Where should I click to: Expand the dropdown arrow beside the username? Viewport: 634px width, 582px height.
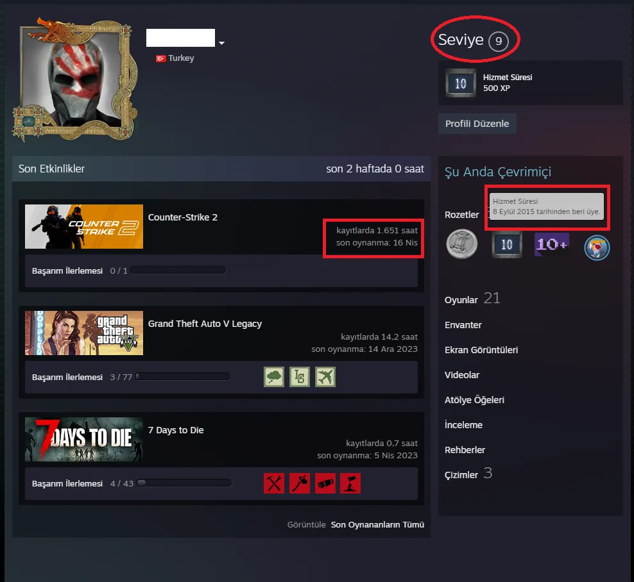click(221, 44)
